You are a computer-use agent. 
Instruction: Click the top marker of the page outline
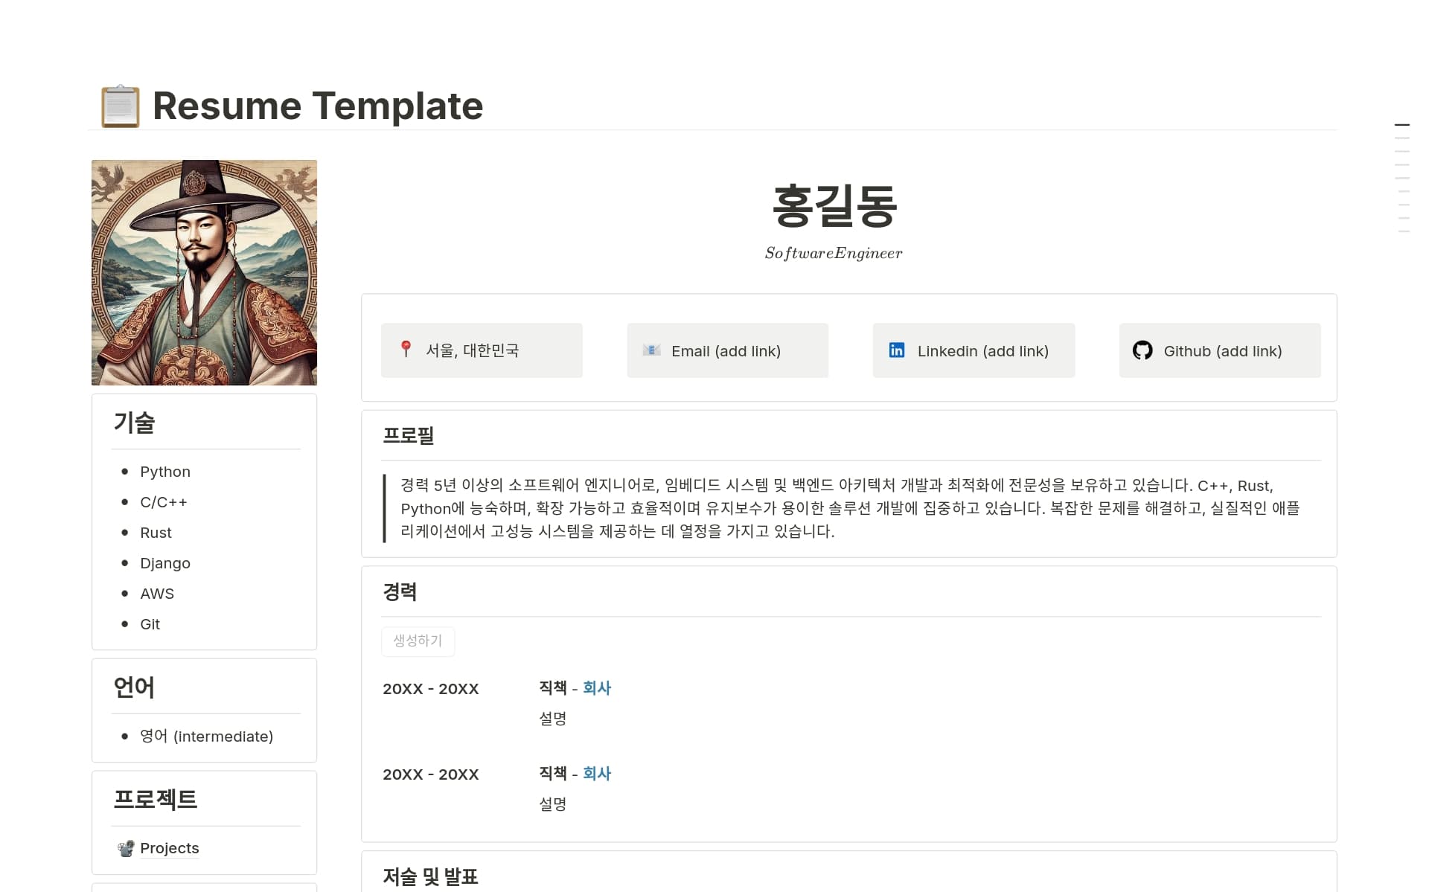(1402, 125)
